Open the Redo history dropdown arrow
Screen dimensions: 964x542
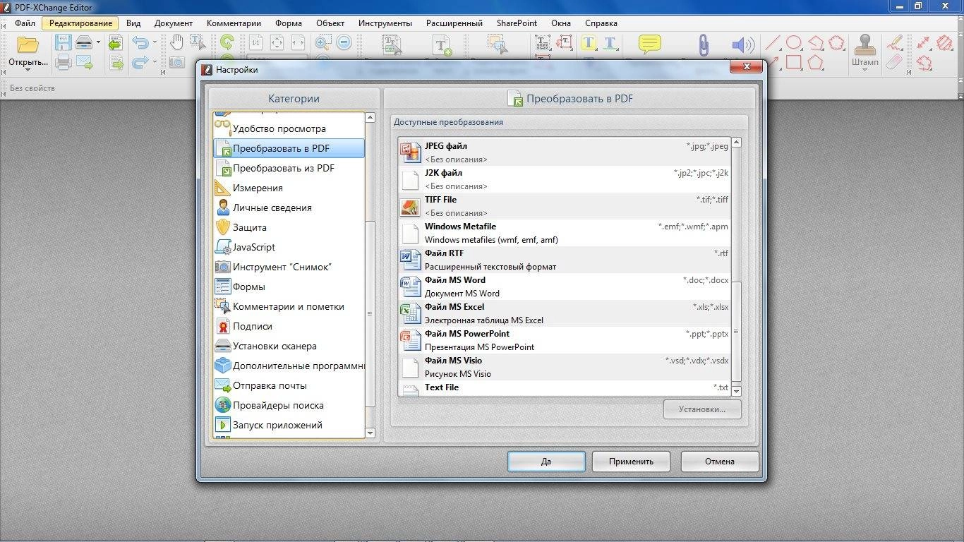tap(155, 63)
